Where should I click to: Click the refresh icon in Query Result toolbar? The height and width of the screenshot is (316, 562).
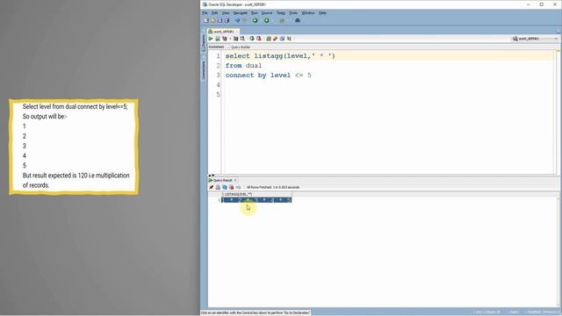coord(225,187)
